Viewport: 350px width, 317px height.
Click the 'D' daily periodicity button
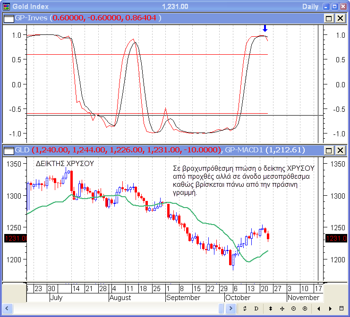(256, 309)
